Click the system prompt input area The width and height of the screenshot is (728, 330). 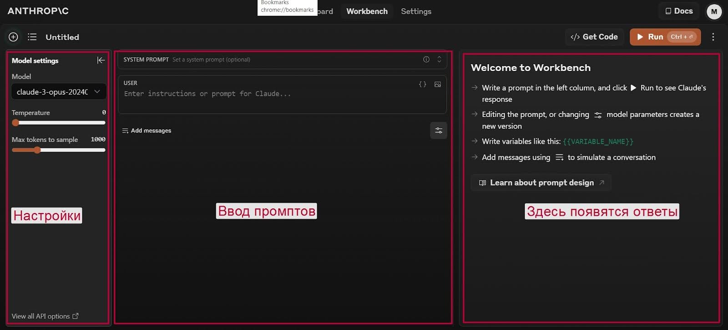coord(282,60)
